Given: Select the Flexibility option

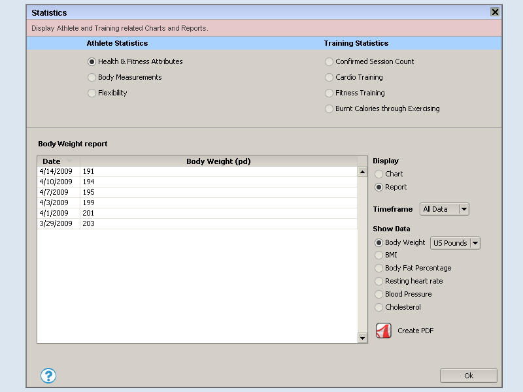Looking at the screenshot, I should pos(92,93).
